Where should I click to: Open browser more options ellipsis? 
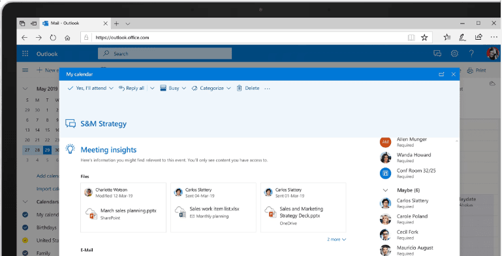point(494,37)
